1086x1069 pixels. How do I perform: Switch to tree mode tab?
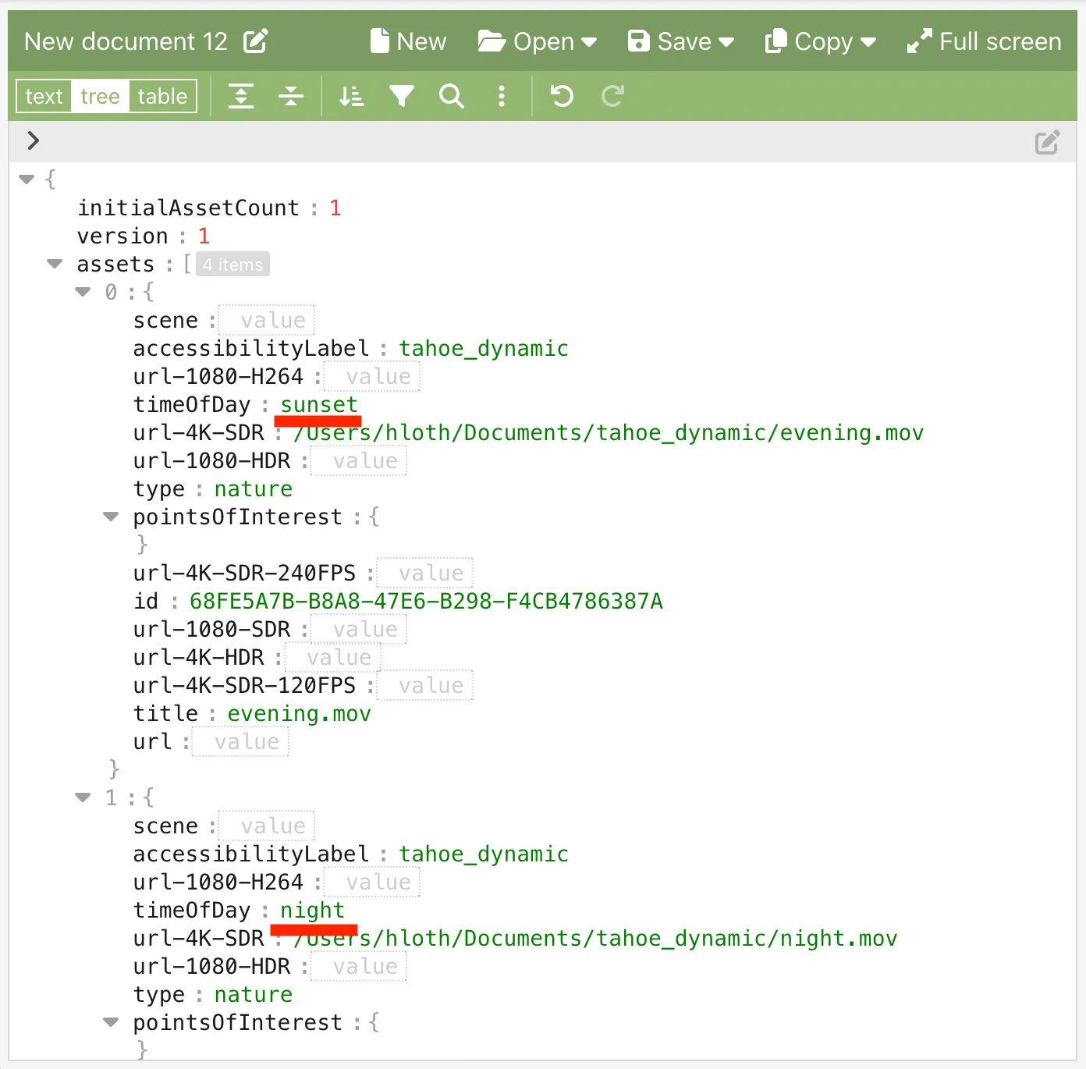click(x=100, y=96)
